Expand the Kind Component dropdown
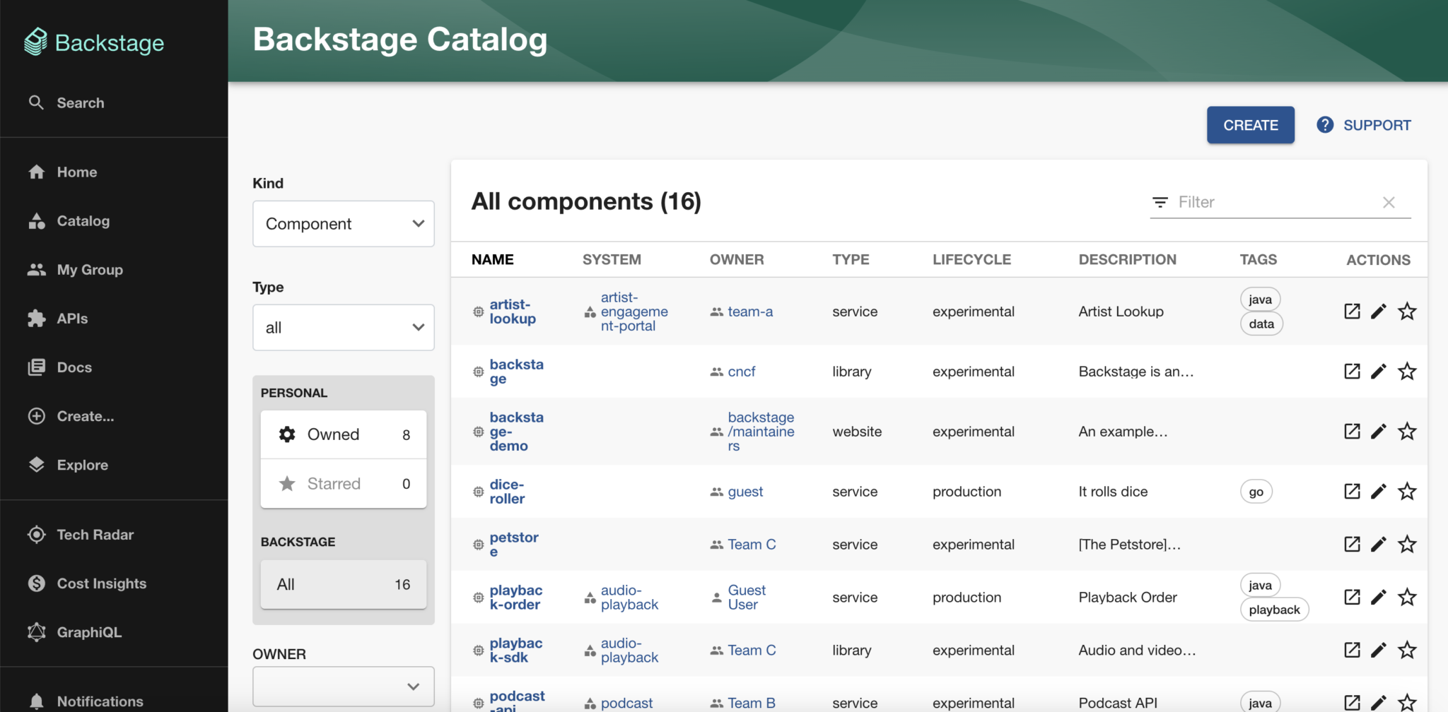 click(x=344, y=224)
